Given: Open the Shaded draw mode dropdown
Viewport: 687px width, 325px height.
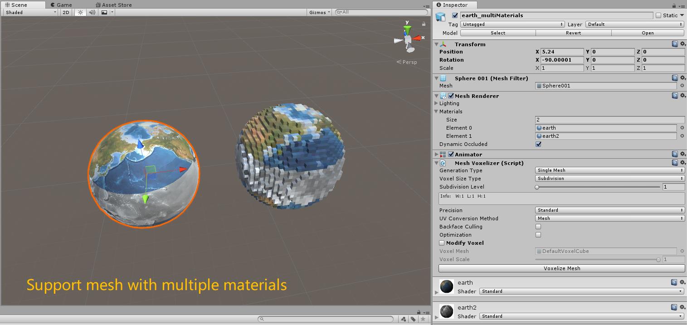Looking at the screenshot, I should point(30,12).
